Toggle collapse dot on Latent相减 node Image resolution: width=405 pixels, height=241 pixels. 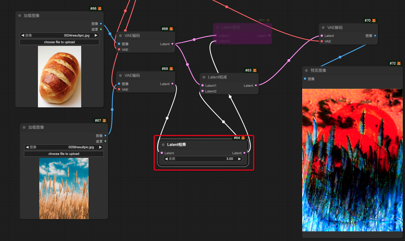coord(204,77)
